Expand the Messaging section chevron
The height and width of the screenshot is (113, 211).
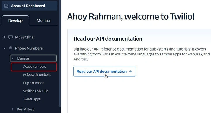[4, 37]
